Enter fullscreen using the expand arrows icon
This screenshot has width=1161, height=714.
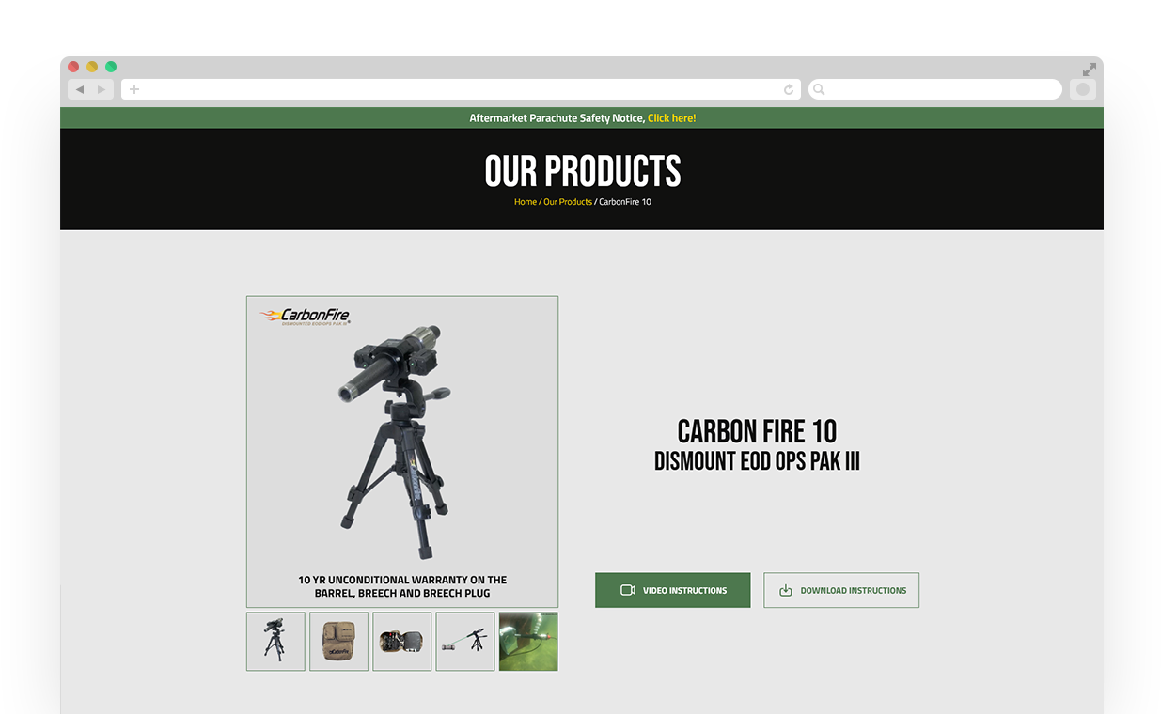point(1089,70)
